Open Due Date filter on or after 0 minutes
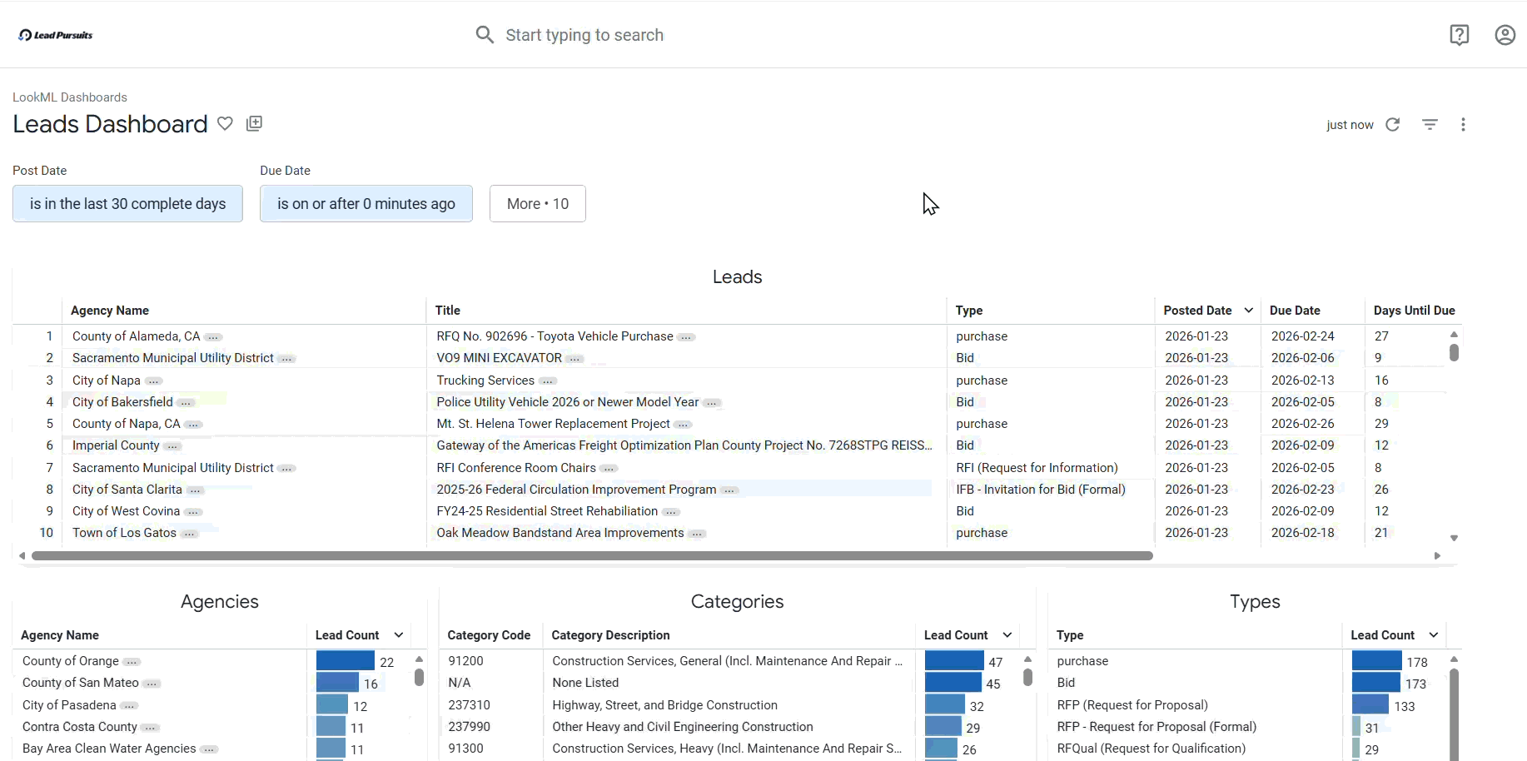This screenshot has width=1527, height=761. click(366, 204)
